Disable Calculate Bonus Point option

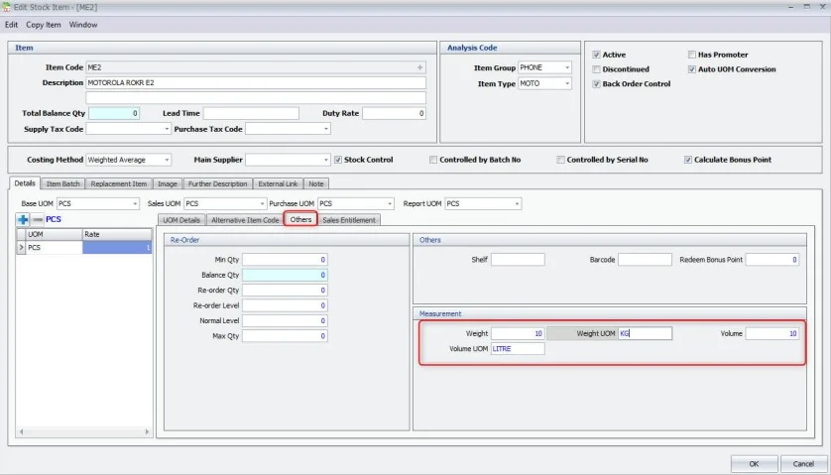pyautogui.click(x=688, y=160)
